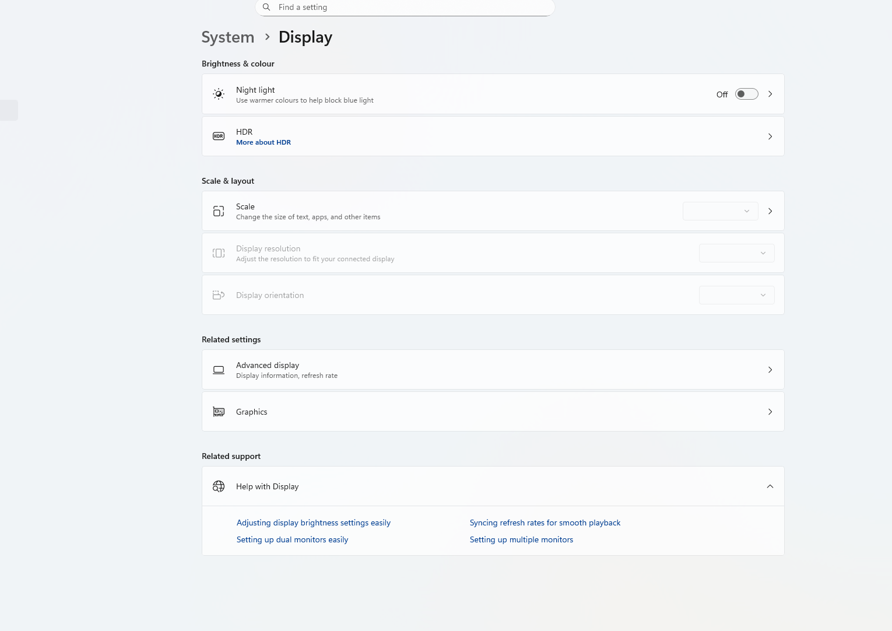Click 'Change the size of text, apps' description
Image resolution: width=892 pixels, height=631 pixels.
point(308,217)
